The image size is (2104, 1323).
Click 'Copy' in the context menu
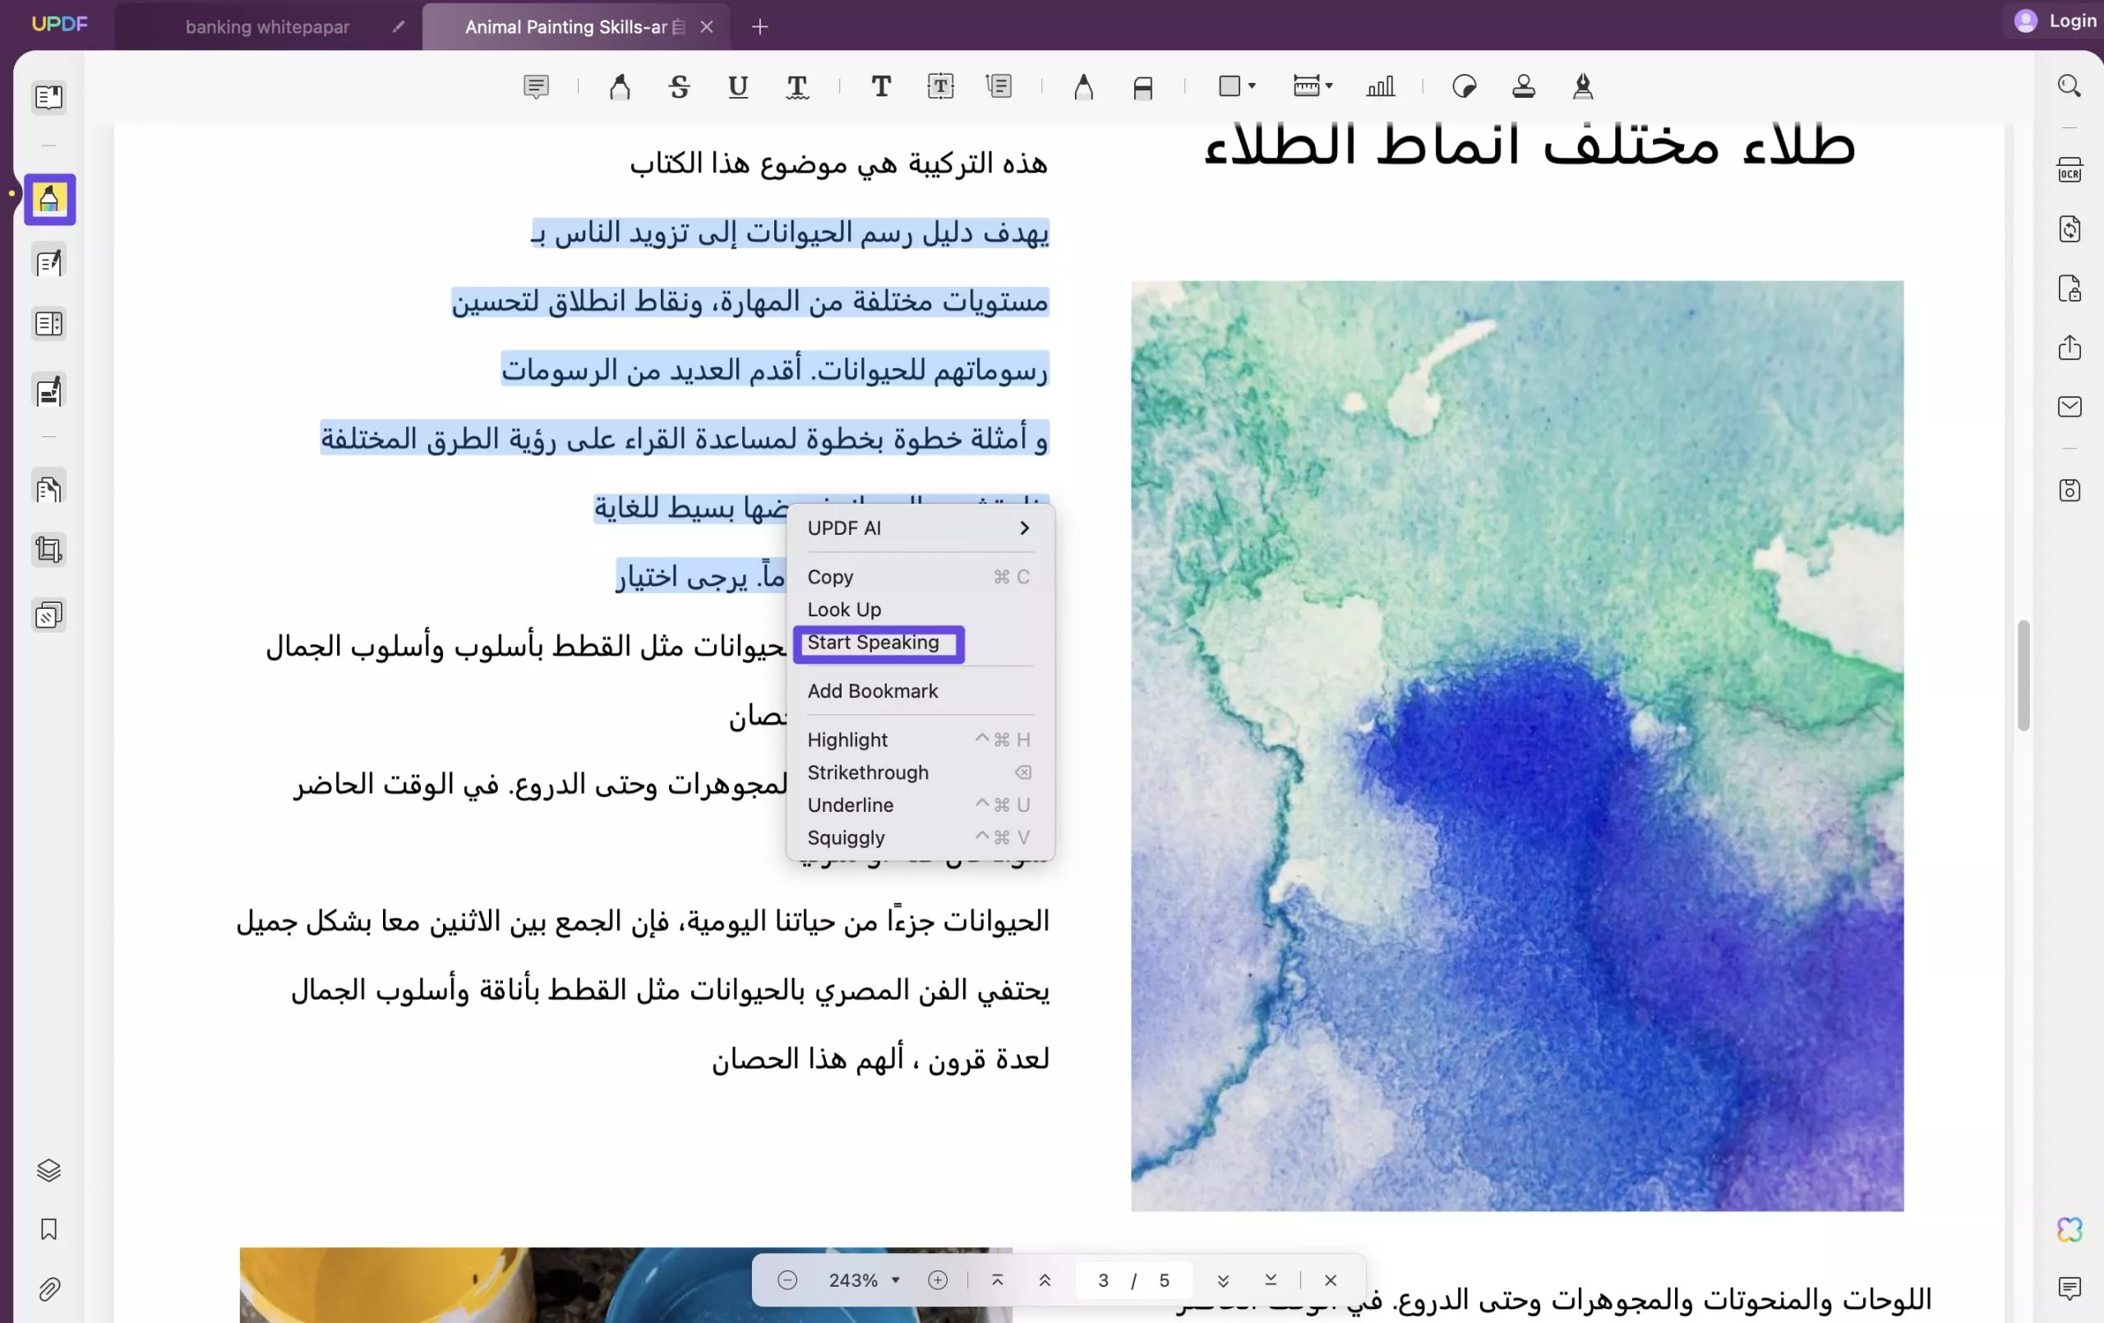pyautogui.click(x=829, y=576)
